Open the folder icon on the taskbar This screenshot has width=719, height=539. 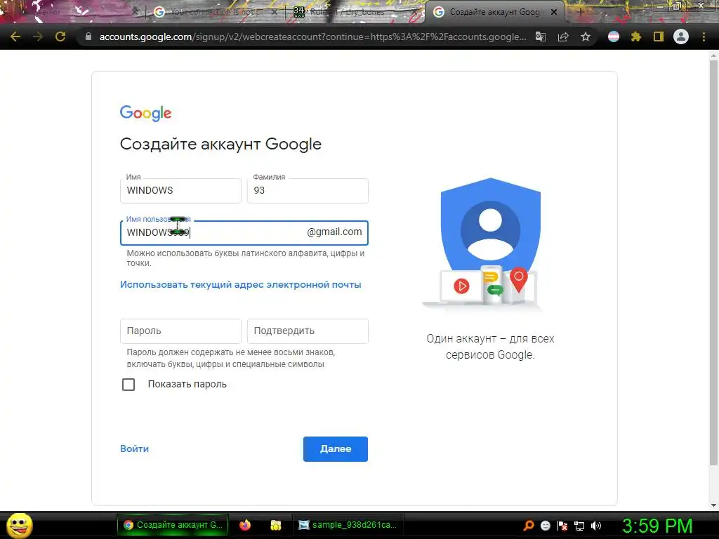coord(275,525)
